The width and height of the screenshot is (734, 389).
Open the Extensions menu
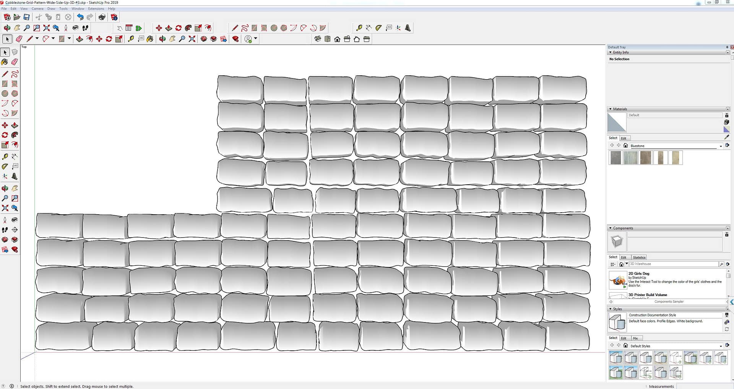96,8
